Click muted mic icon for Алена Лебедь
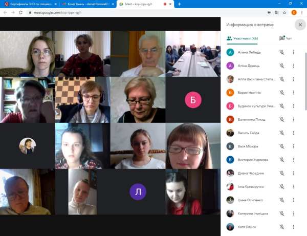 click(281, 52)
